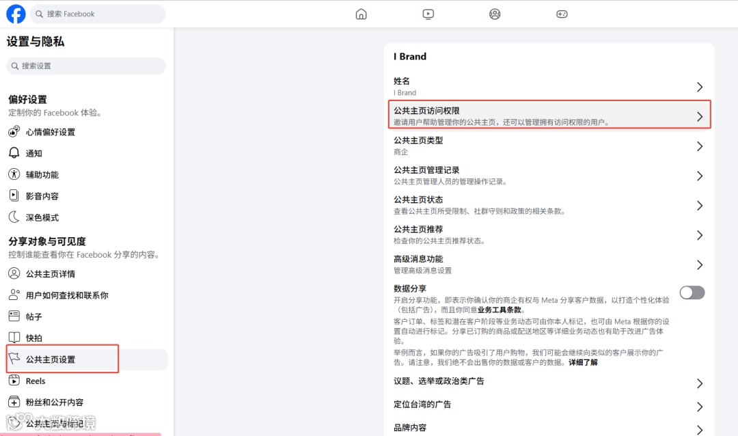This screenshot has width=738, height=436.
Task: Click the magnifier icon in Facebook search
Action: coord(40,14)
